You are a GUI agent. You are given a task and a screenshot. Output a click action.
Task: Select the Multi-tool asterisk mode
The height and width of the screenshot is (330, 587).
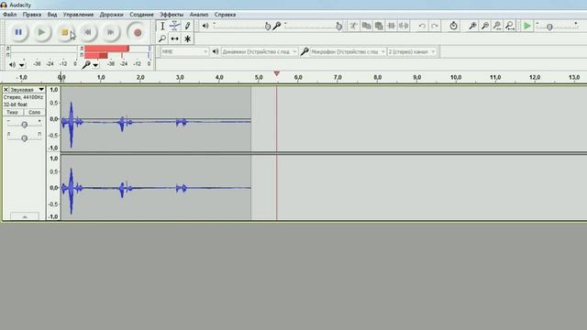[187, 38]
